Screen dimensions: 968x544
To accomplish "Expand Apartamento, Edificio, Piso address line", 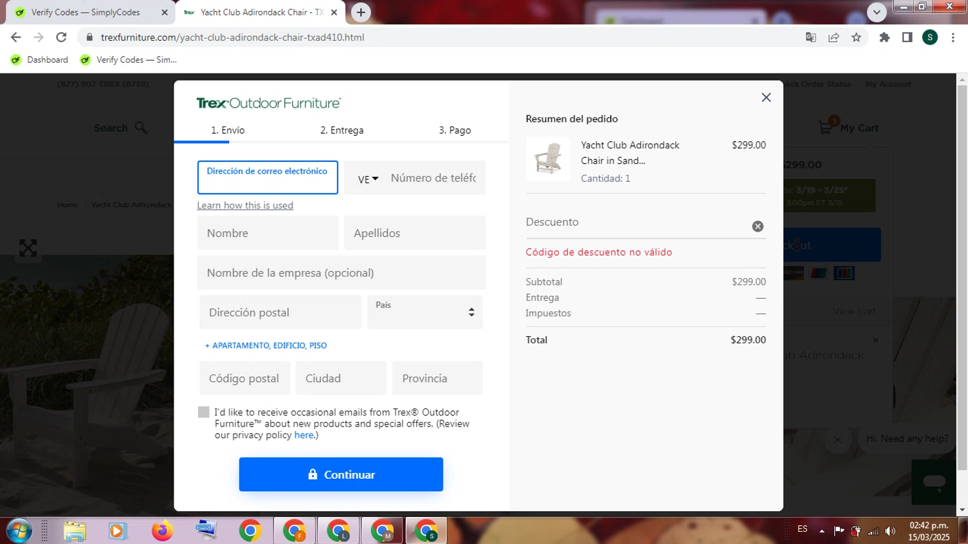I will click(x=266, y=346).
